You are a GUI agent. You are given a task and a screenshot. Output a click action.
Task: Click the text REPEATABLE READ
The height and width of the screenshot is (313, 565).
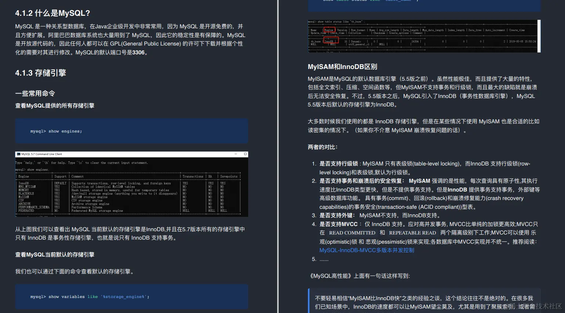click(413, 233)
